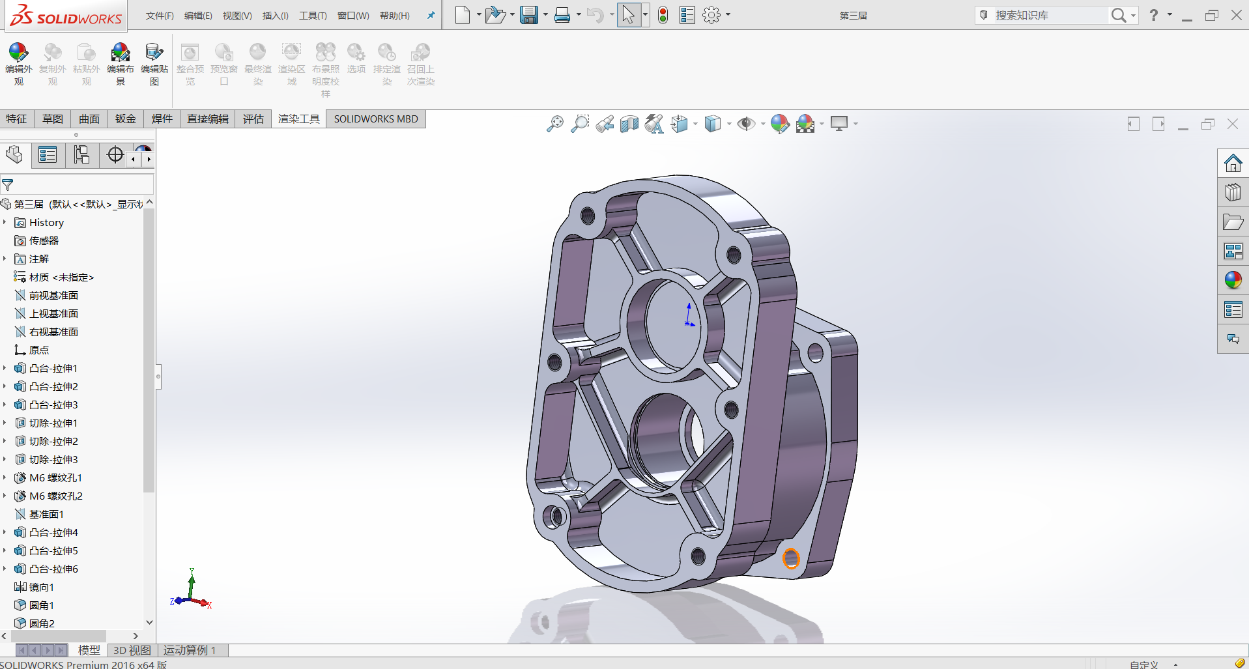
Task: Expand the 凸台-拉伸4 feature
Action: 5,532
